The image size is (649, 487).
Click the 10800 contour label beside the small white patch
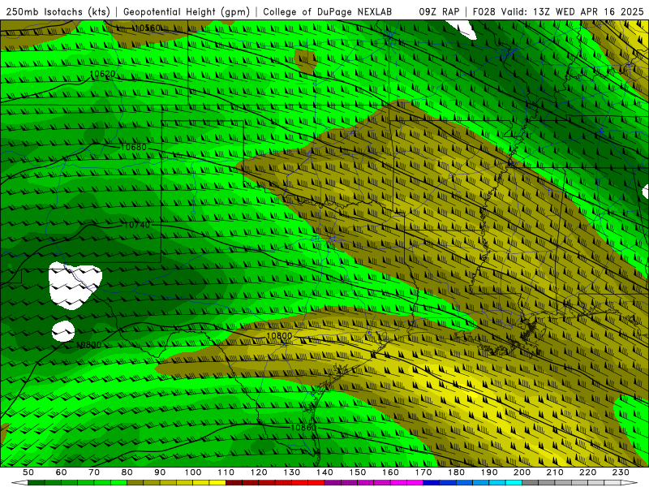(88, 345)
